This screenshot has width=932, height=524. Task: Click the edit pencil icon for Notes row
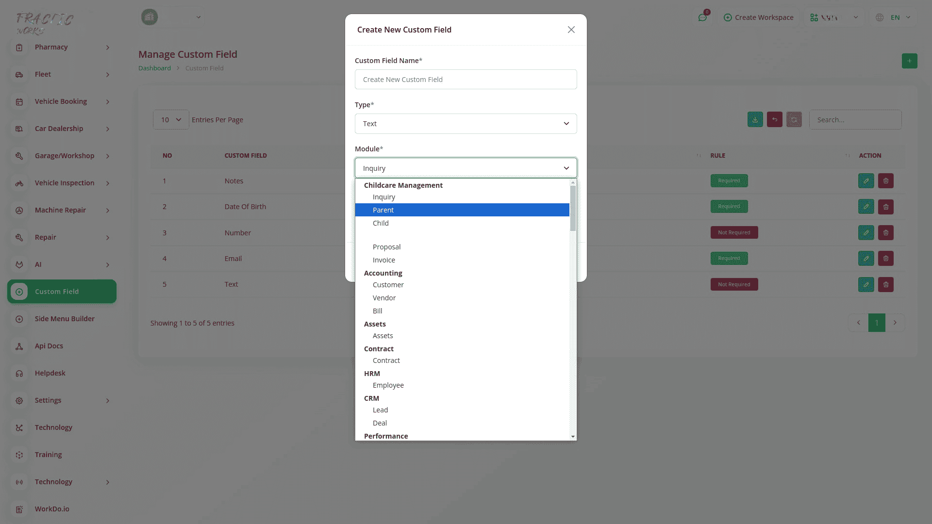(x=865, y=181)
